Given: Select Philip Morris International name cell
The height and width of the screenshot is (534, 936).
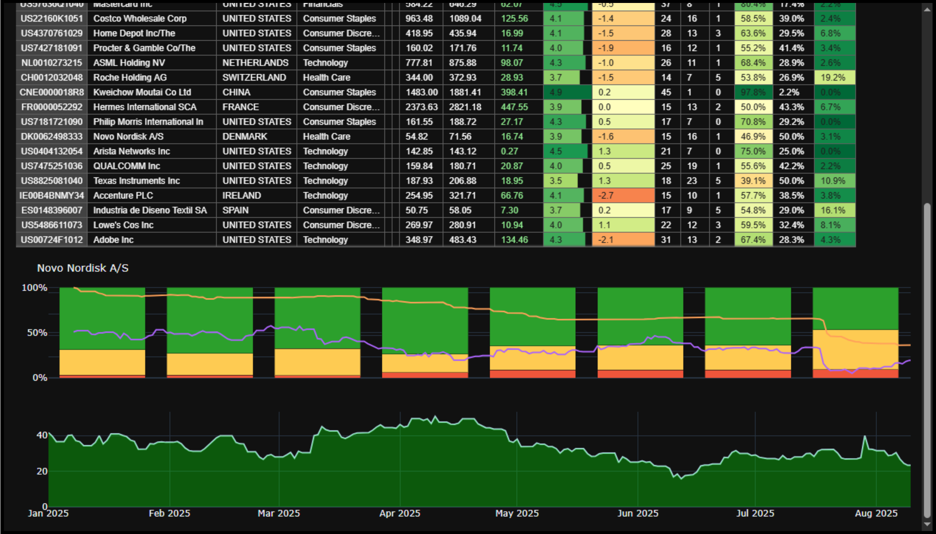Looking at the screenshot, I should (x=152, y=122).
